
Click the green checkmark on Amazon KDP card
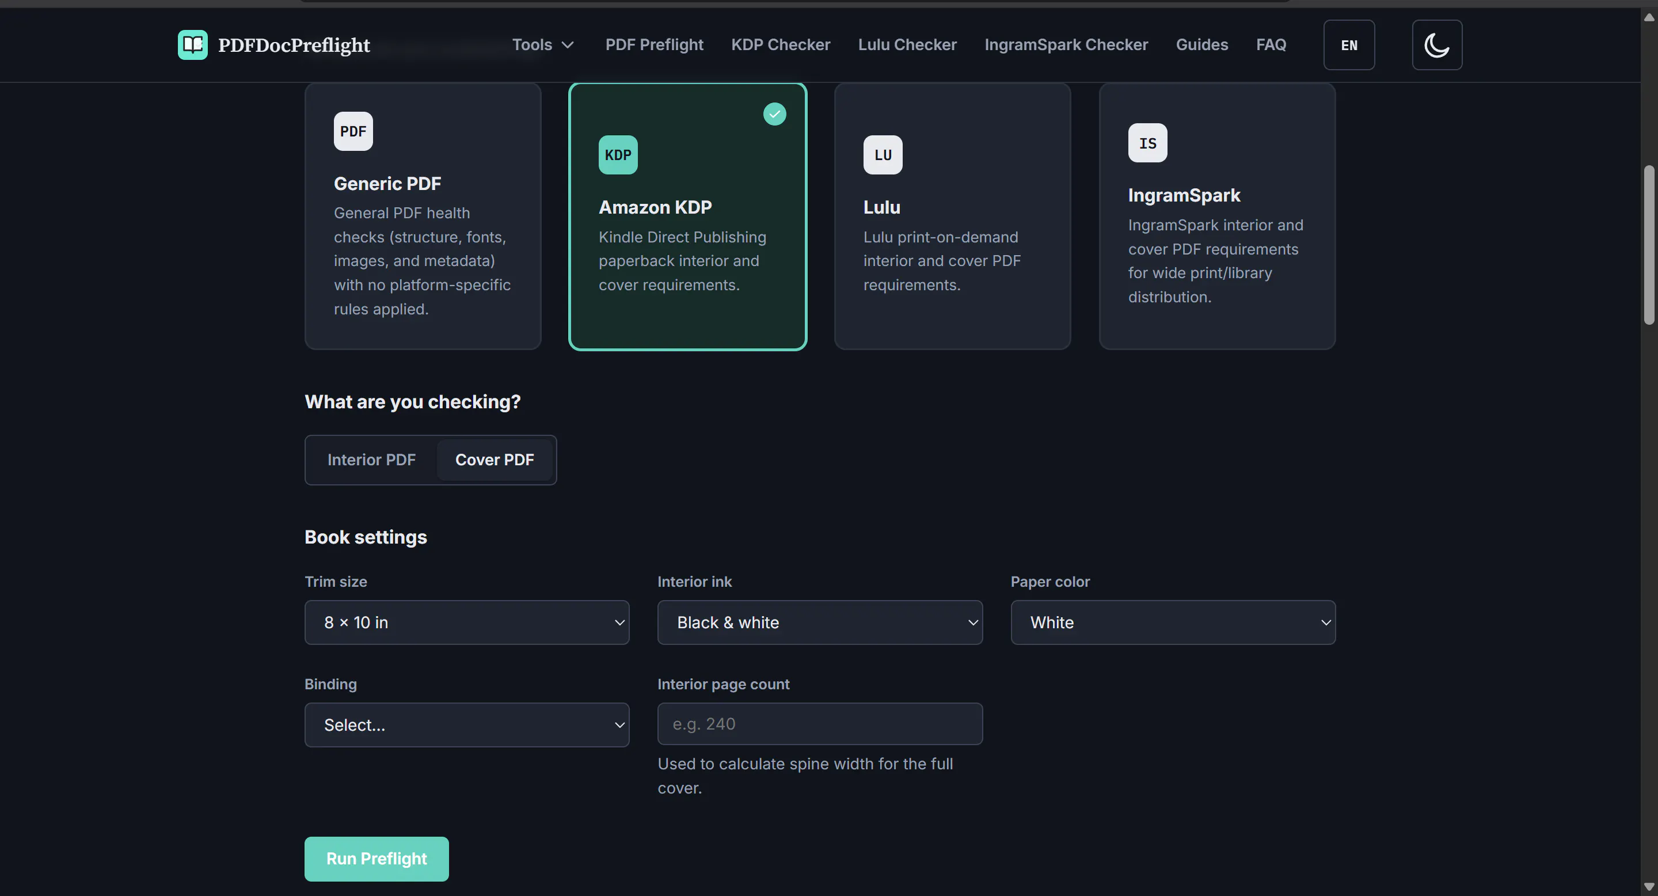tap(774, 114)
